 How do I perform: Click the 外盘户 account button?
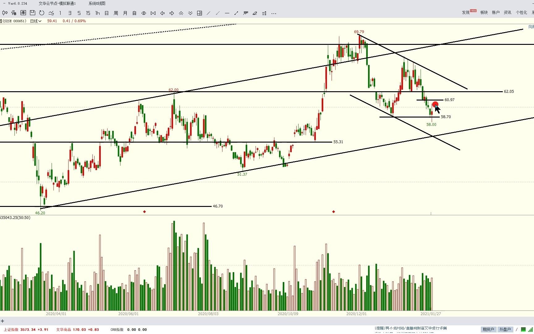click(x=505, y=329)
